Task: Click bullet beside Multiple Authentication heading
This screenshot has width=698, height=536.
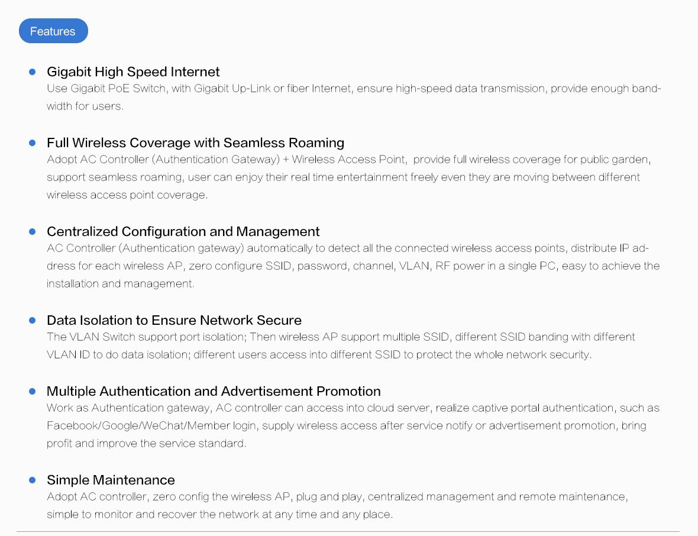Action: click(32, 391)
